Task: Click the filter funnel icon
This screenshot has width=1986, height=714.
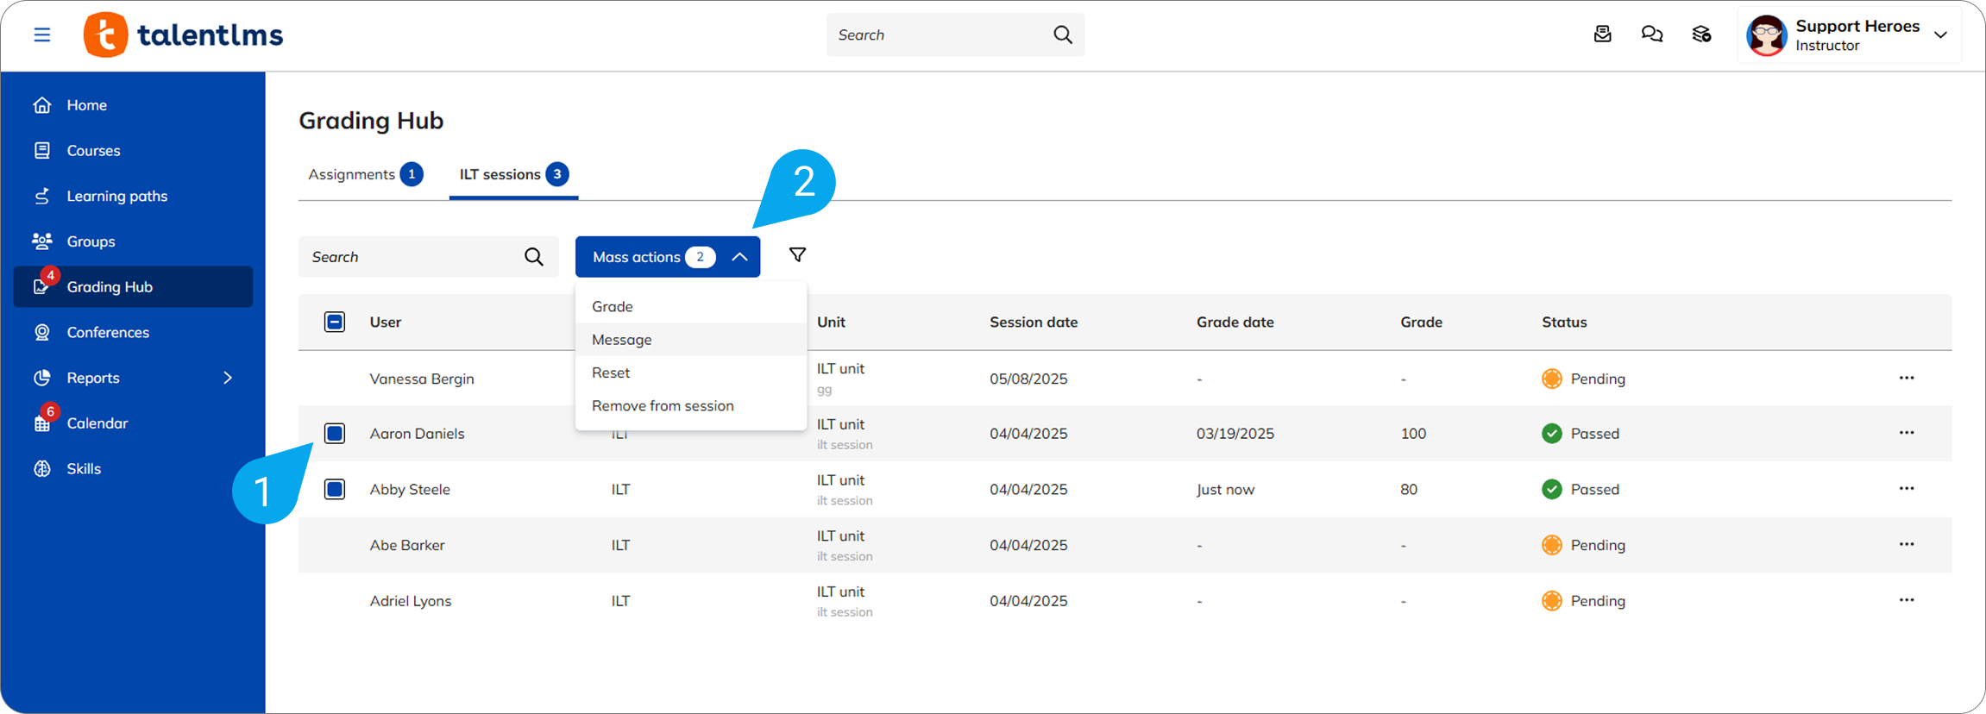Action: pyautogui.click(x=797, y=255)
